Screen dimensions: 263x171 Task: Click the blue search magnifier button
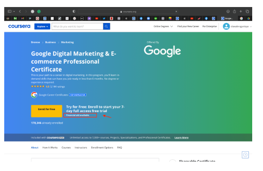(107, 26)
